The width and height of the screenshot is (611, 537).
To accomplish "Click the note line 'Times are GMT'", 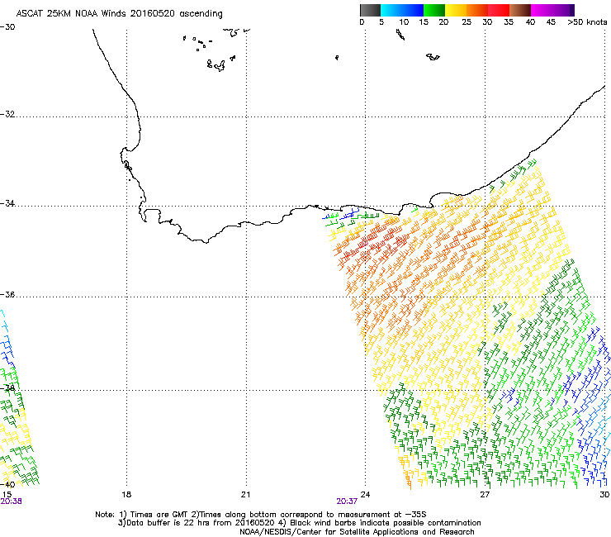I will pyautogui.click(x=159, y=515).
